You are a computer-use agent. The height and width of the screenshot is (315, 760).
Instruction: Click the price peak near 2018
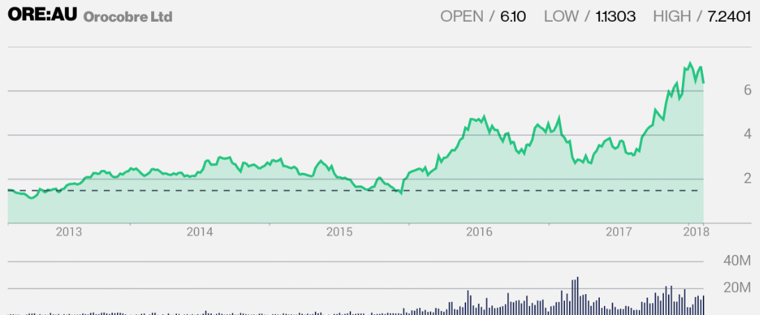[690, 63]
